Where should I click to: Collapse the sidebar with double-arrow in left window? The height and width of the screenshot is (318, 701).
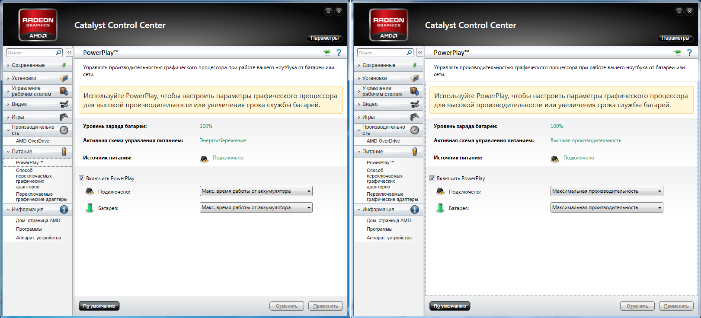[69, 52]
